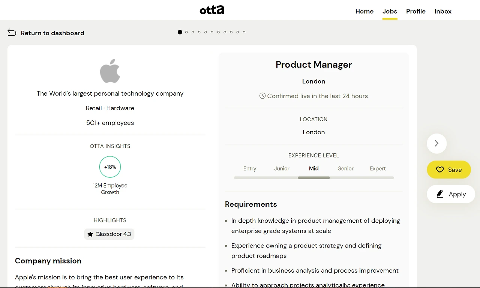This screenshot has width=480, height=288.
Task: Go to next job with chevron
Action: coord(436,143)
